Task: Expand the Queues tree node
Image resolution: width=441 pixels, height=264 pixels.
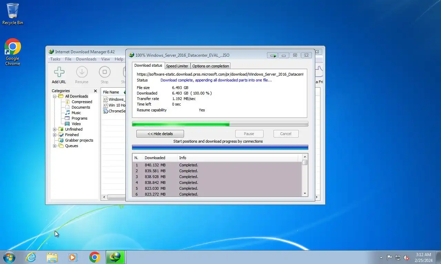Action: coord(54,146)
